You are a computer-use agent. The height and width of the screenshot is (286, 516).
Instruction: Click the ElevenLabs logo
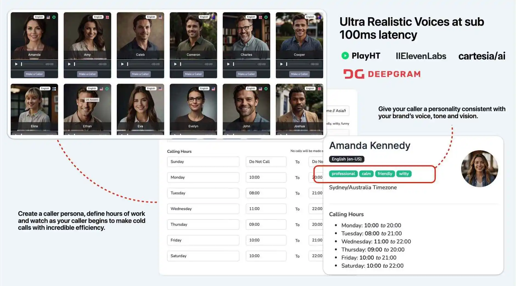[x=421, y=56]
